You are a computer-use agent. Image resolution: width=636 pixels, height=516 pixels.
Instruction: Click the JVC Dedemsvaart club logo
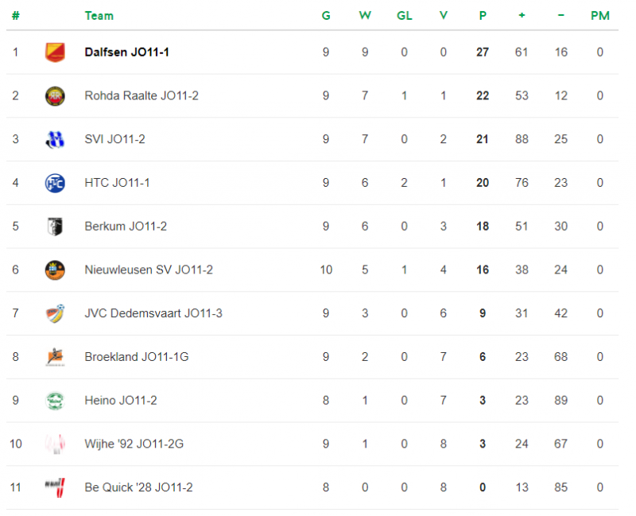click(x=55, y=313)
